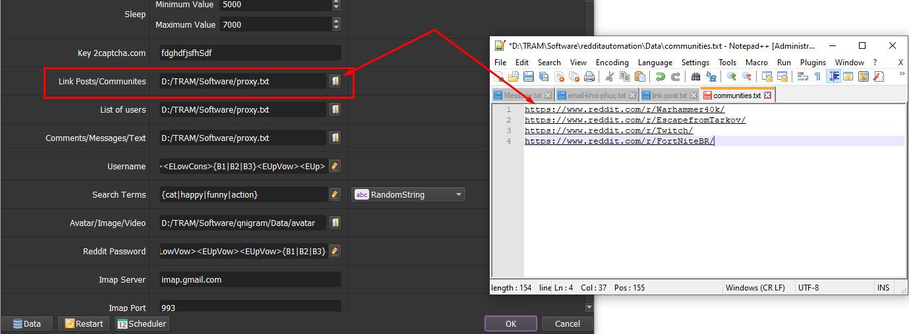Open the Settings menu in Notepad++
Viewport: 909px width, 334px height.
click(695, 62)
